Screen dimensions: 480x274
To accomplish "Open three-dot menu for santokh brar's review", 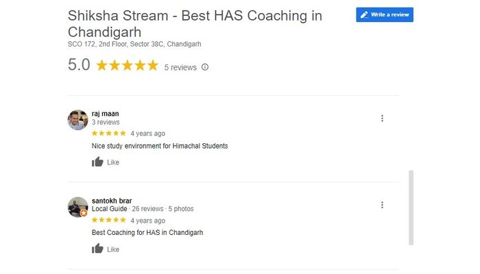I will click(x=382, y=205).
